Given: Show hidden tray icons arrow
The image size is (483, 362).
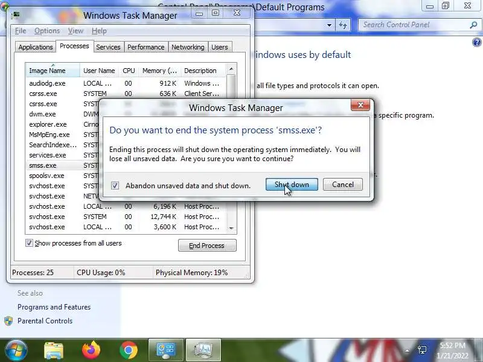Looking at the screenshot, I should (407, 351).
